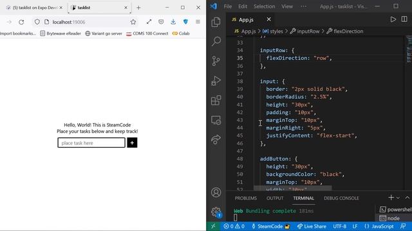Start Live Share from status bar
The image size is (412, 231).
pyautogui.click(x=312, y=227)
